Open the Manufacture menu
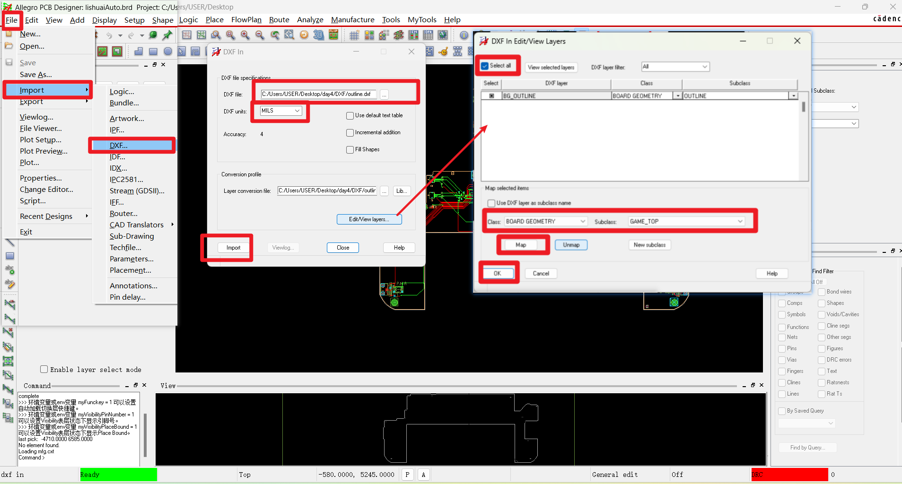The height and width of the screenshot is (484, 902). click(352, 20)
